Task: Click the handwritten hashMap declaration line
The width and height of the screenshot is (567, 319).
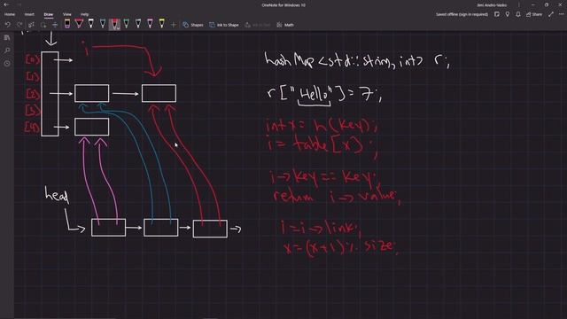Action: 357,61
